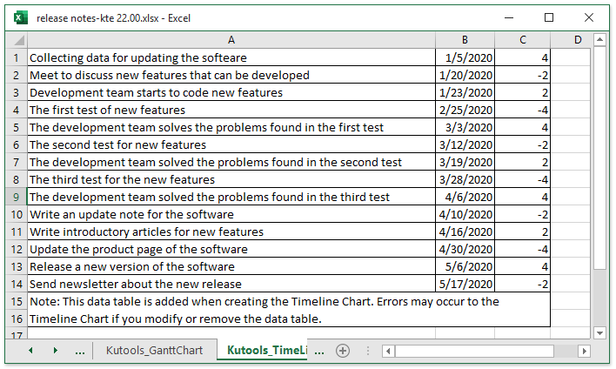Screen dimensions: 616x369
Task: Show hidden sheets via left ellipsis
Action: 80,351
